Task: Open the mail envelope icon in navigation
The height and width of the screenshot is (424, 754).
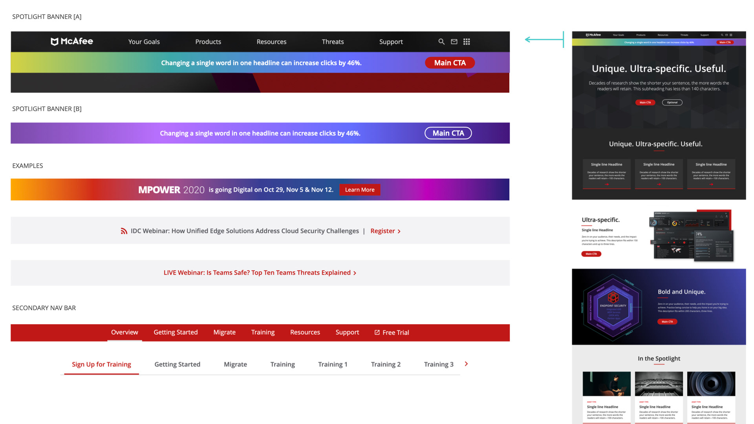Action: pos(454,42)
